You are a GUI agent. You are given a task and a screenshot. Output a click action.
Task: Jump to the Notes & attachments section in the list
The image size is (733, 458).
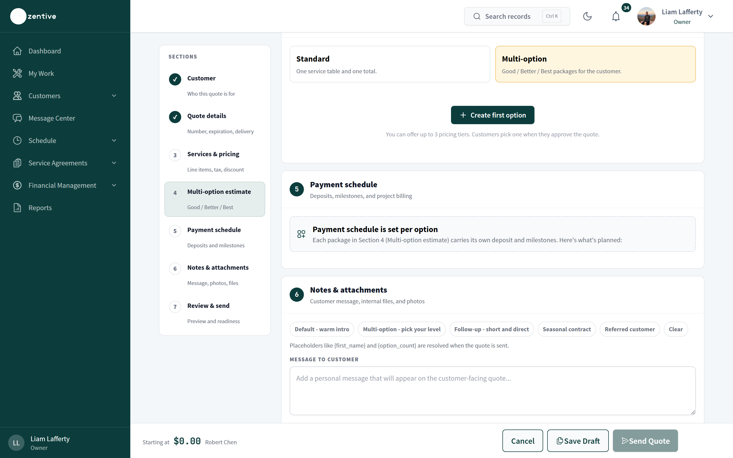[x=215, y=275]
